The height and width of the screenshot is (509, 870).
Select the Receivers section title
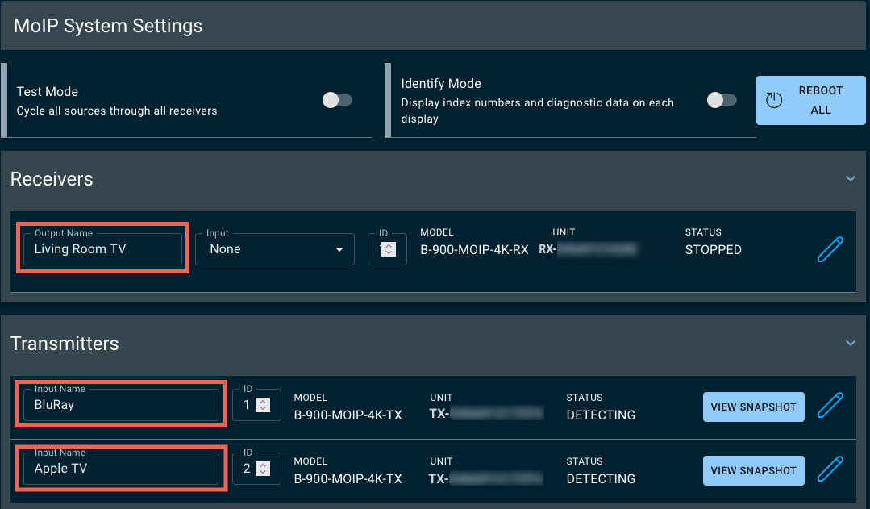(x=52, y=178)
